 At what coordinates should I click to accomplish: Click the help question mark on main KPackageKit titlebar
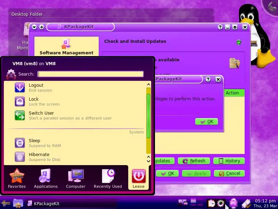click(220, 27)
